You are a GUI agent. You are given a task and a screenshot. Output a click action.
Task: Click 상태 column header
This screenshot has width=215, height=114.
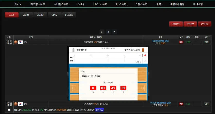click(x=207, y=37)
